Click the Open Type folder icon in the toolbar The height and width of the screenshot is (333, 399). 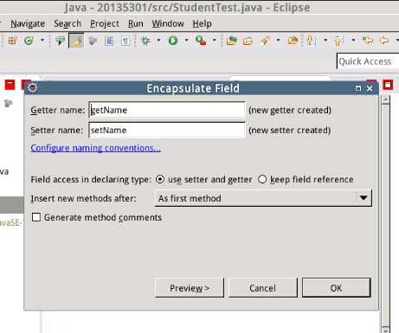(231, 41)
